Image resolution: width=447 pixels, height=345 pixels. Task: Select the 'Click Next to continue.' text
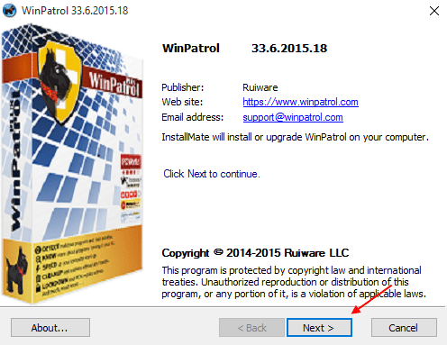[x=212, y=174]
